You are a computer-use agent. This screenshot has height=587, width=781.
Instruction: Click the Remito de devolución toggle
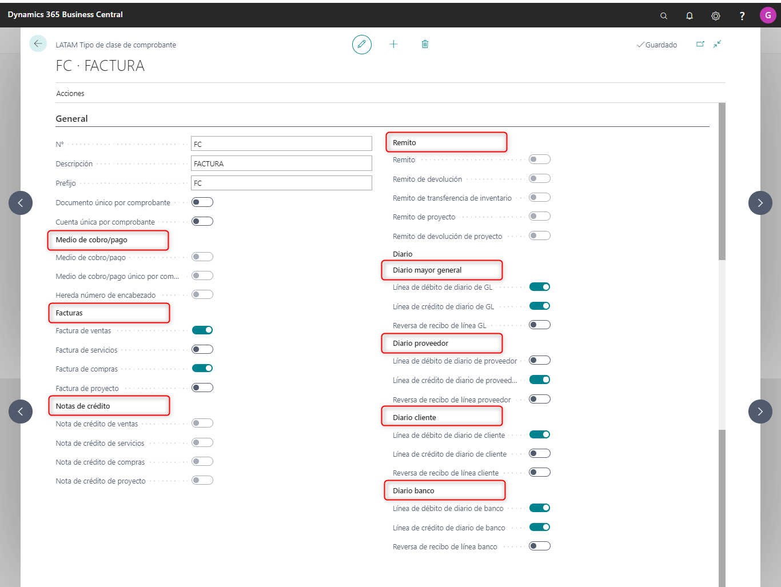click(540, 178)
